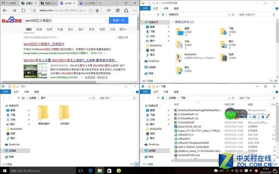Expand the ribbon in 图片 window
The height and width of the screenshot is (174, 279).
coord(133,92)
